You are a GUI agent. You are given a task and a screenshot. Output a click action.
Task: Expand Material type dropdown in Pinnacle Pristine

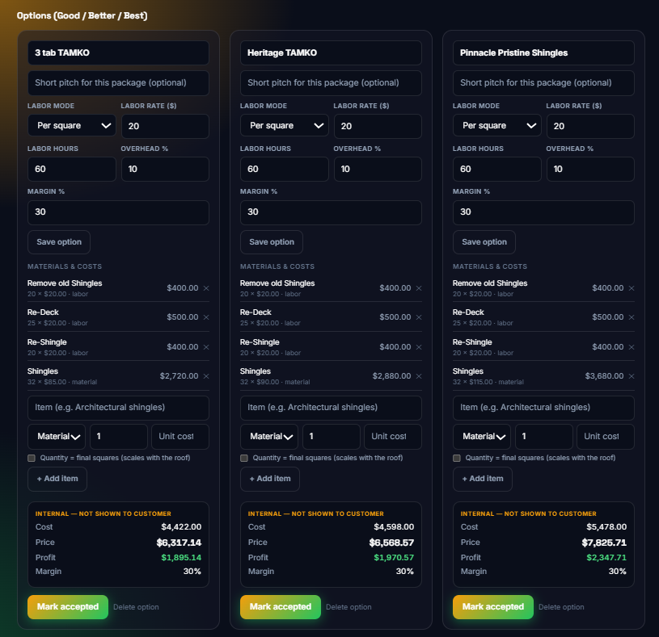point(482,437)
